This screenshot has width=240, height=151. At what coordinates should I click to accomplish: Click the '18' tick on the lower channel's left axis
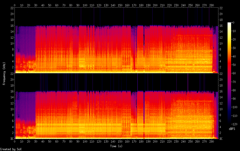[x=12, y=85]
